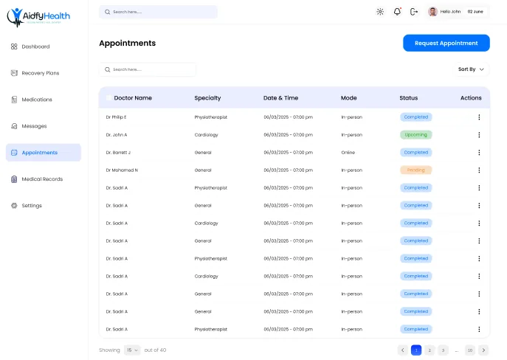Viewport: 507px width, 360px height.
Task: Click Cardiology in Dr. John A row
Action: [207, 135]
